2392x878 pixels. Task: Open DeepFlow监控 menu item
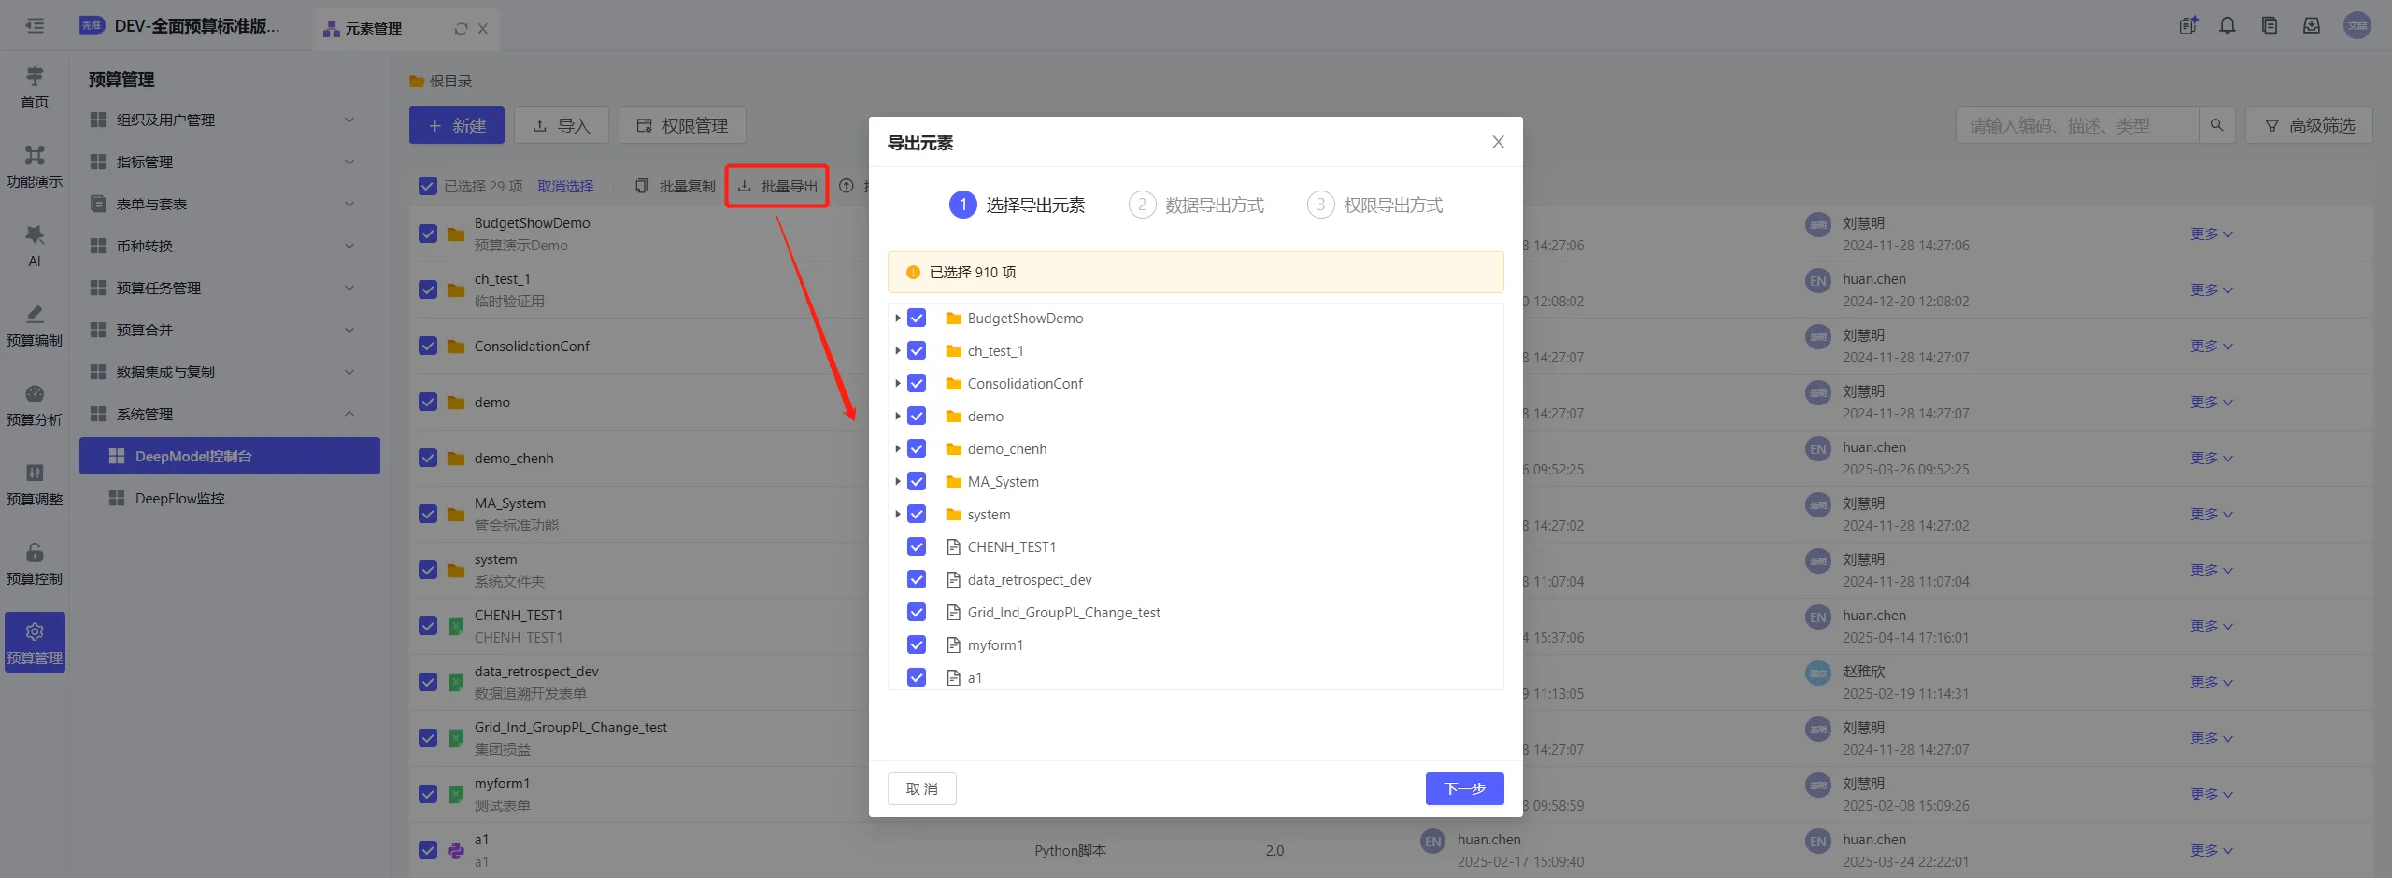[x=179, y=499]
